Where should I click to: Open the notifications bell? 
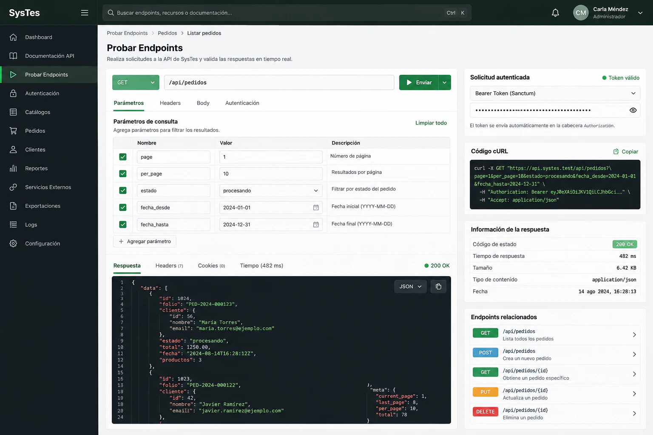(x=555, y=13)
